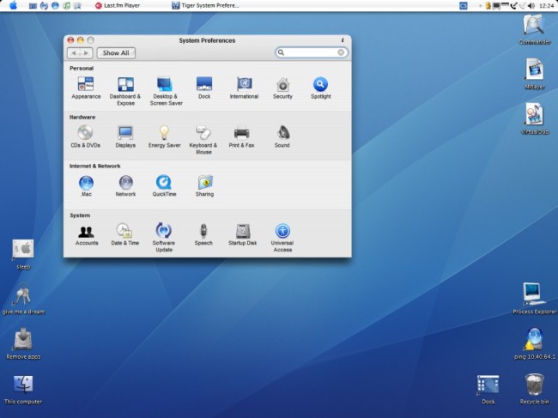Open the Speech preference pane
The height and width of the screenshot is (418, 558).
pyautogui.click(x=203, y=235)
